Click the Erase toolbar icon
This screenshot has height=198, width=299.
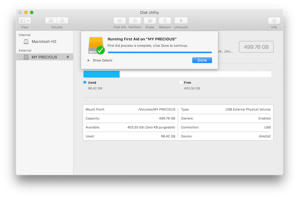point(149,21)
